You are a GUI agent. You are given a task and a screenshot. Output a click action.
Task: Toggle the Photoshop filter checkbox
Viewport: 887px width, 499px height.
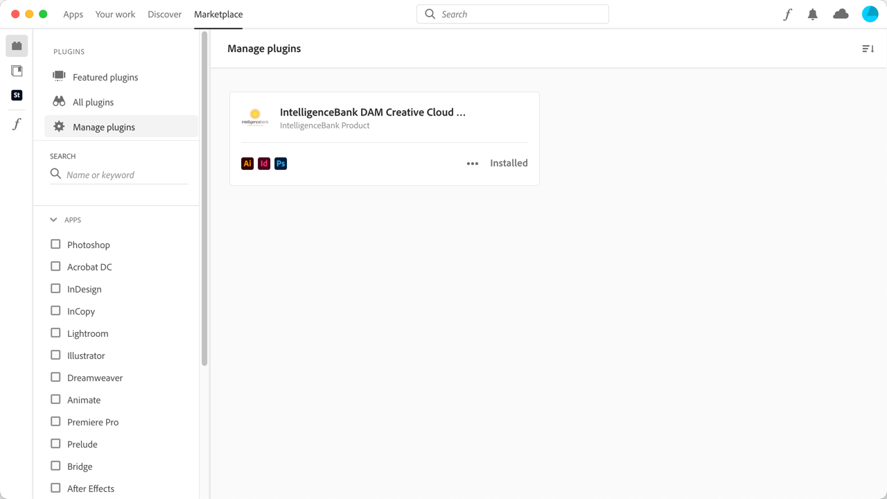pos(55,244)
